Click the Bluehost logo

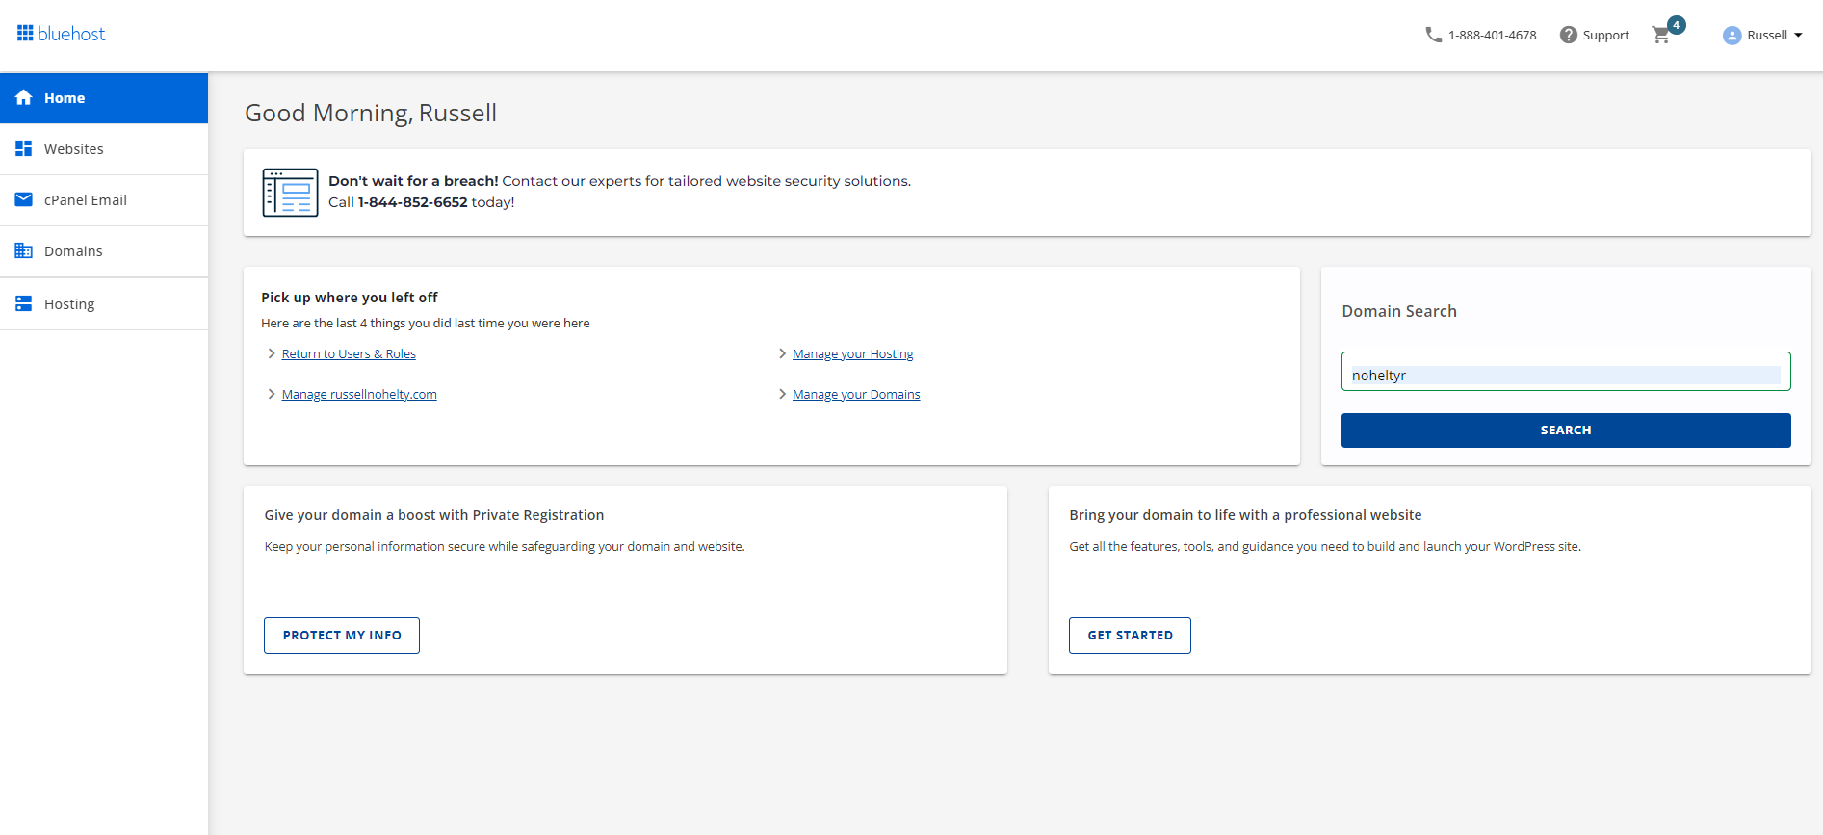point(61,34)
